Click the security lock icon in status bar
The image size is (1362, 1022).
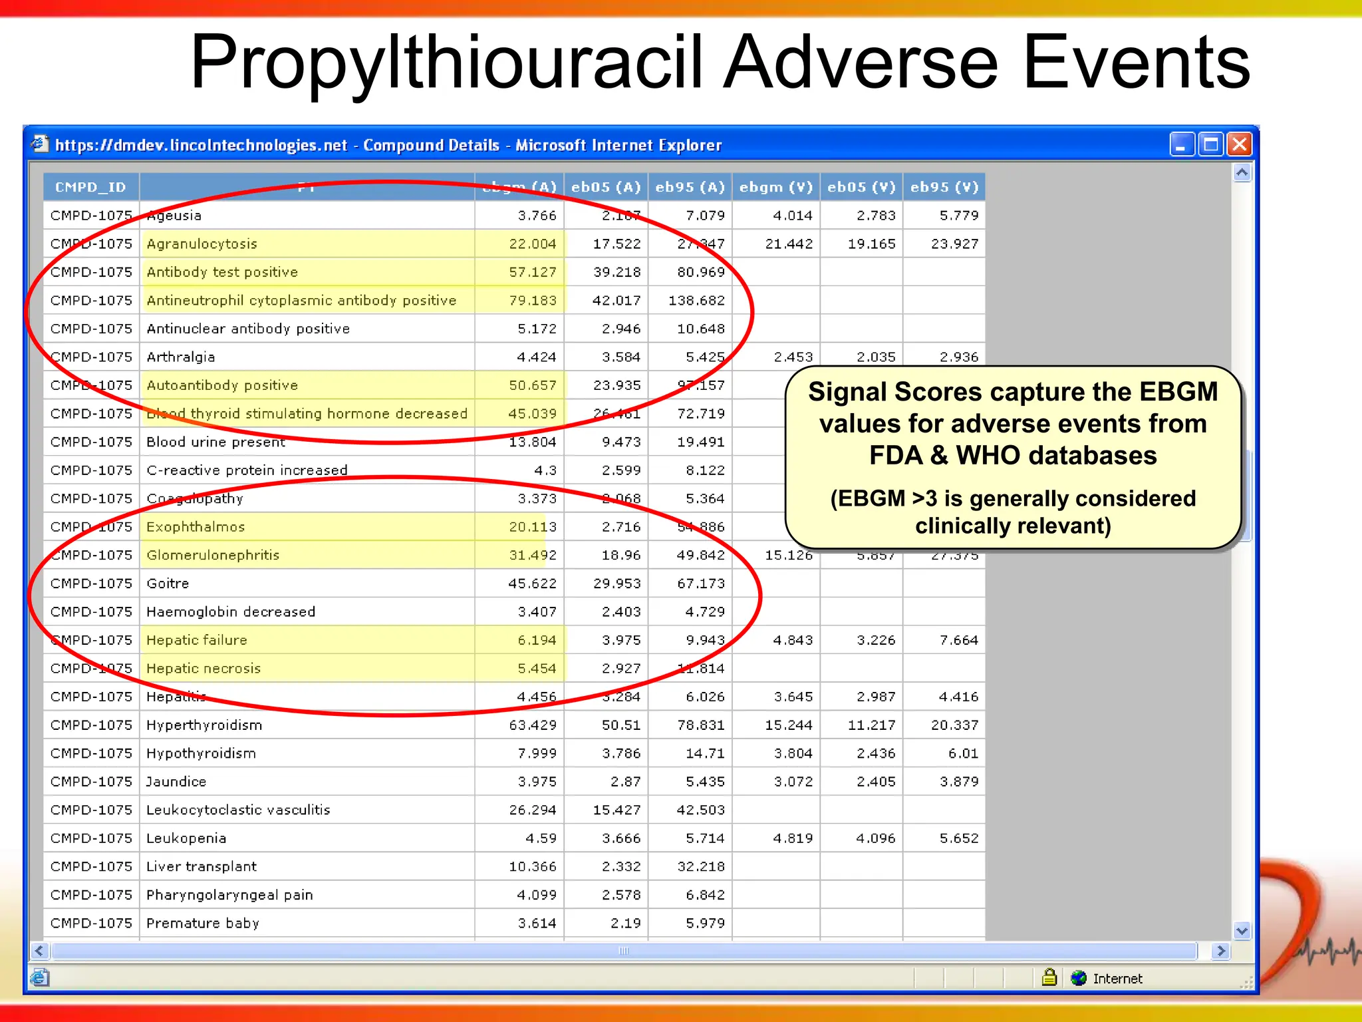tap(1049, 977)
